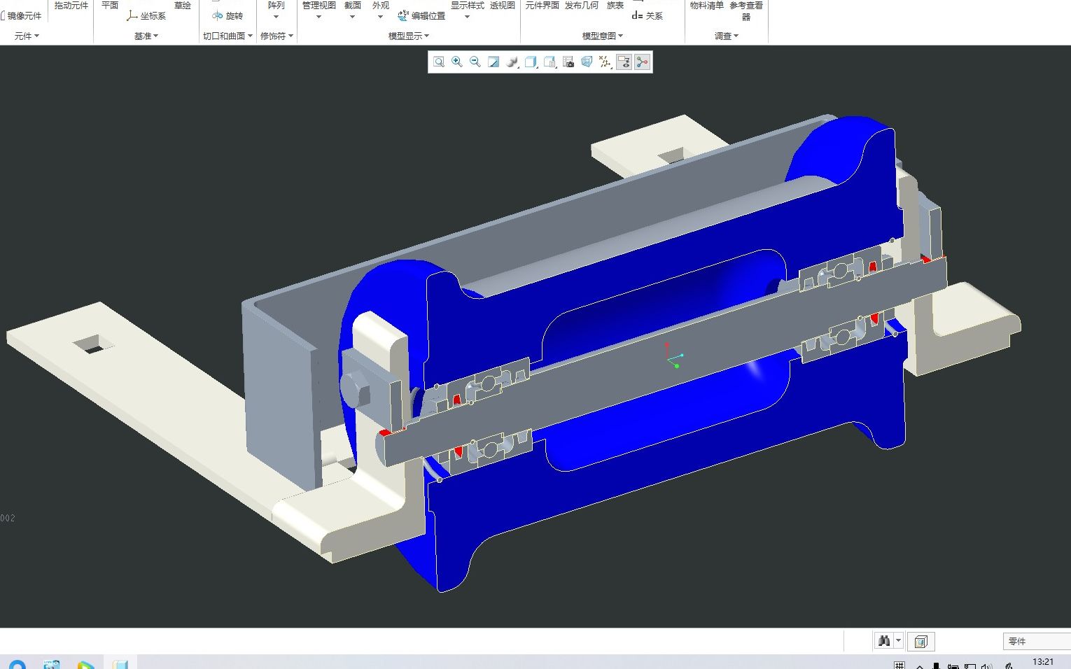Open the saved orientations cube icon
The height and width of the screenshot is (669, 1071).
(x=531, y=62)
